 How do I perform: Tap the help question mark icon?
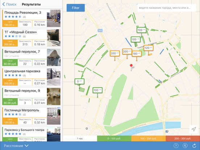176,146
